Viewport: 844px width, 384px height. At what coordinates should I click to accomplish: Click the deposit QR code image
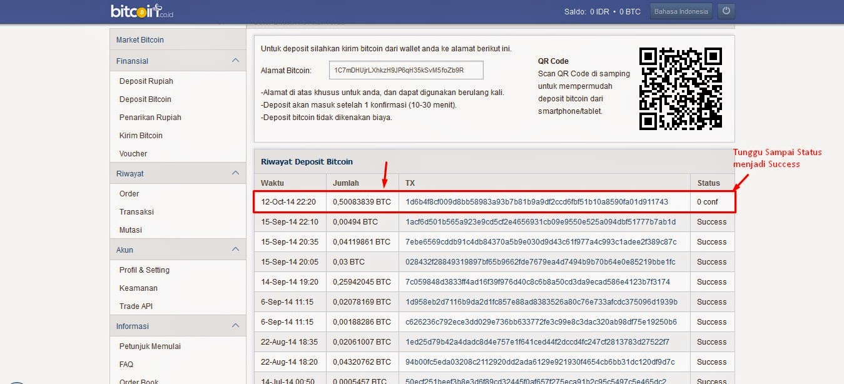tap(680, 89)
